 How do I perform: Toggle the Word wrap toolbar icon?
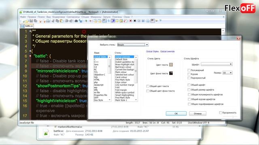pos(104,21)
